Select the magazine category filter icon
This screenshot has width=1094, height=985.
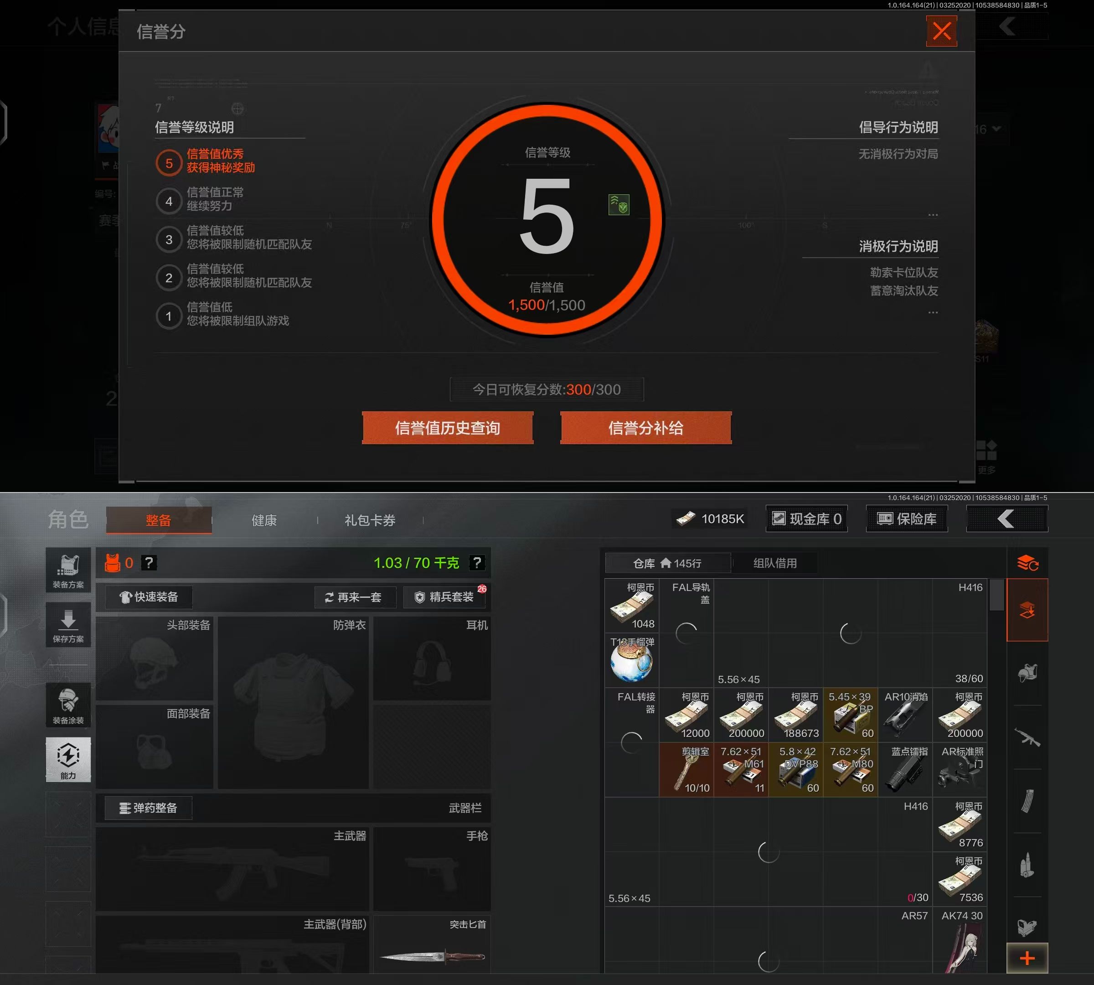[x=1027, y=801]
